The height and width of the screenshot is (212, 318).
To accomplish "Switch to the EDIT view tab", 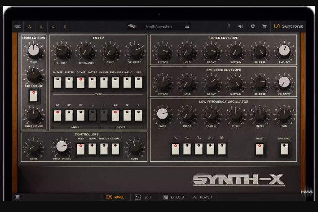I will tap(143, 197).
